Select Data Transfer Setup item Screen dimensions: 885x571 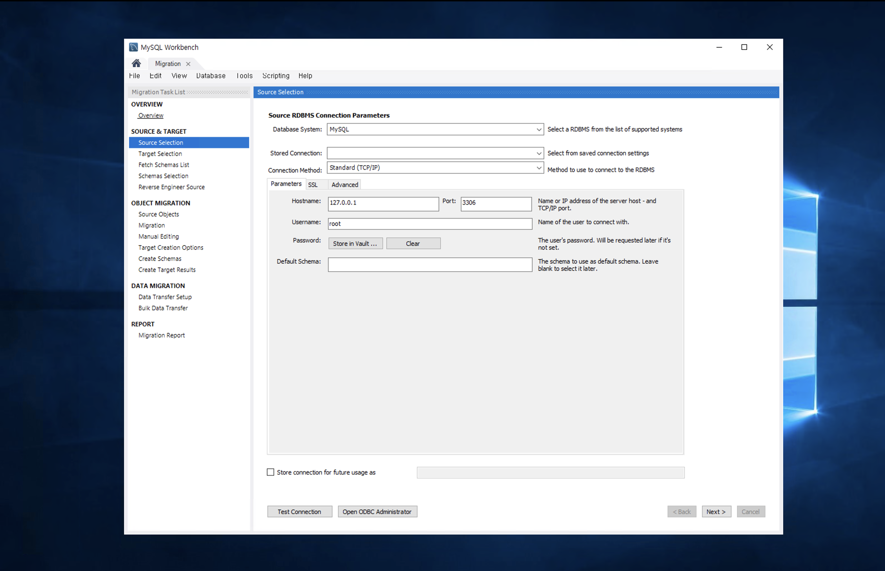click(x=165, y=297)
